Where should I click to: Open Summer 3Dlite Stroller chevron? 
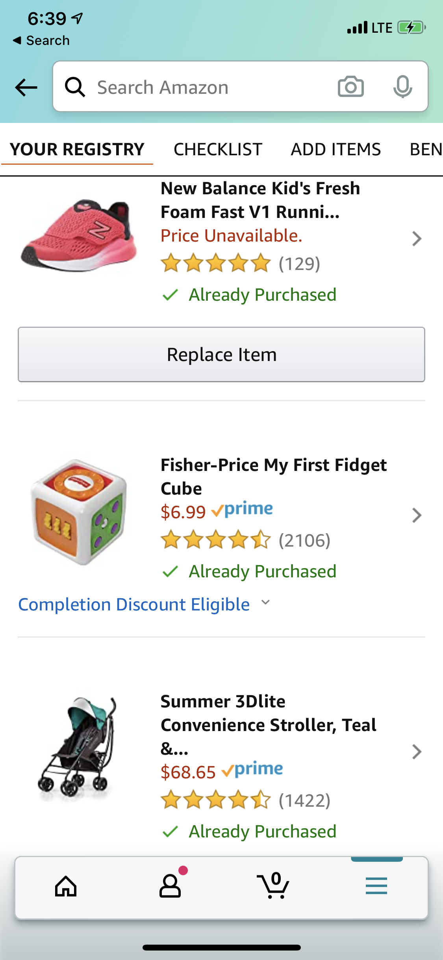click(x=417, y=752)
